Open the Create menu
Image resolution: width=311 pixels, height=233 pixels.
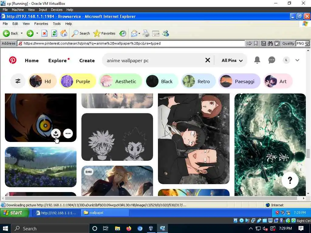tap(87, 60)
